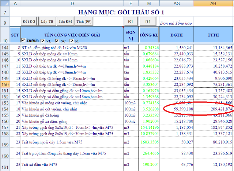Click the selected TTTH cell 75,231,361
The height and width of the screenshot is (171, 234).
(213, 85)
